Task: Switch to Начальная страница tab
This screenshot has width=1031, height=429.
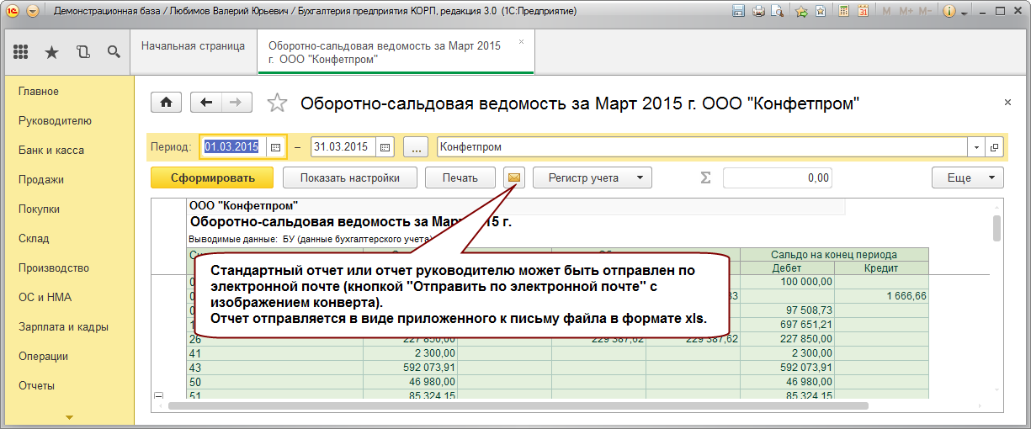Action: pyautogui.click(x=193, y=46)
